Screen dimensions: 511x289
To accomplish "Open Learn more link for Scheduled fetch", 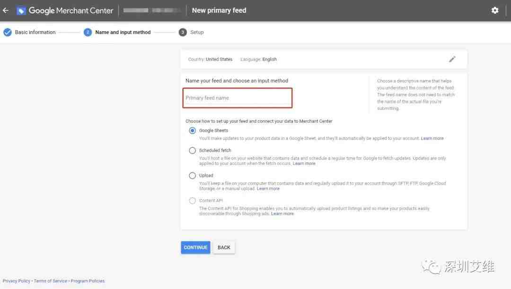I will coord(304,163).
